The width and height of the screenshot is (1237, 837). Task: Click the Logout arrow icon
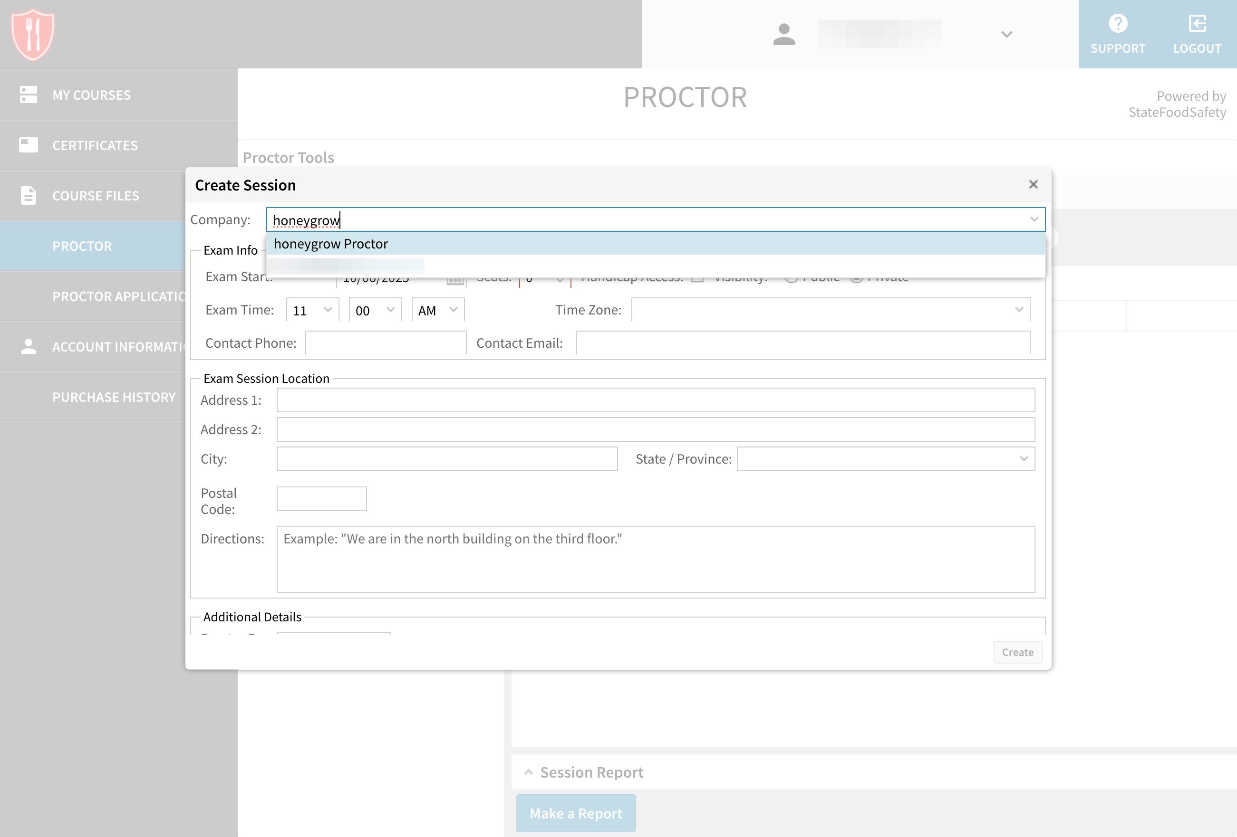[1197, 24]
